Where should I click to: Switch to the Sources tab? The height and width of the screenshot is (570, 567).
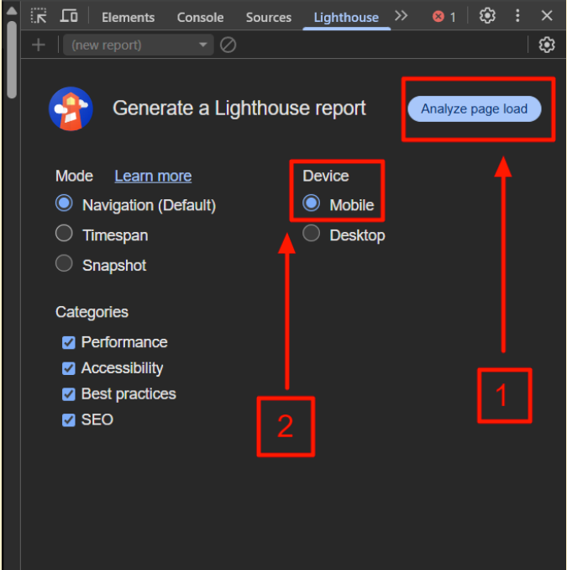point(269,18)
